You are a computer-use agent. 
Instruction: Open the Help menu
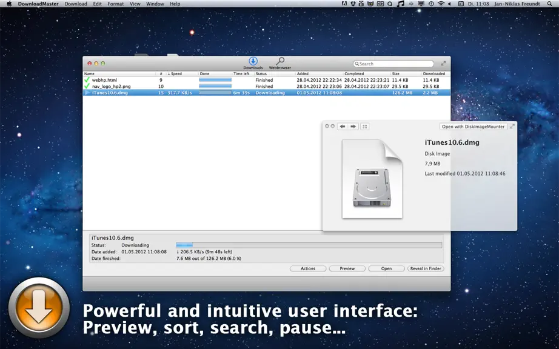coord(175,4)
